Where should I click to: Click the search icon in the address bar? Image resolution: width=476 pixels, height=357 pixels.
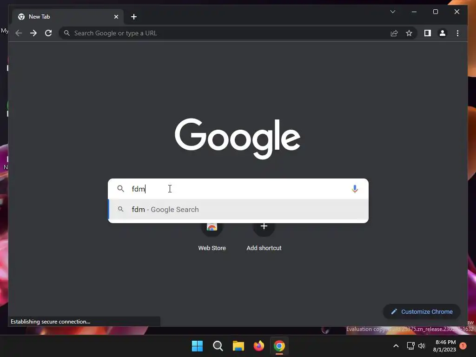coord(67,33)
